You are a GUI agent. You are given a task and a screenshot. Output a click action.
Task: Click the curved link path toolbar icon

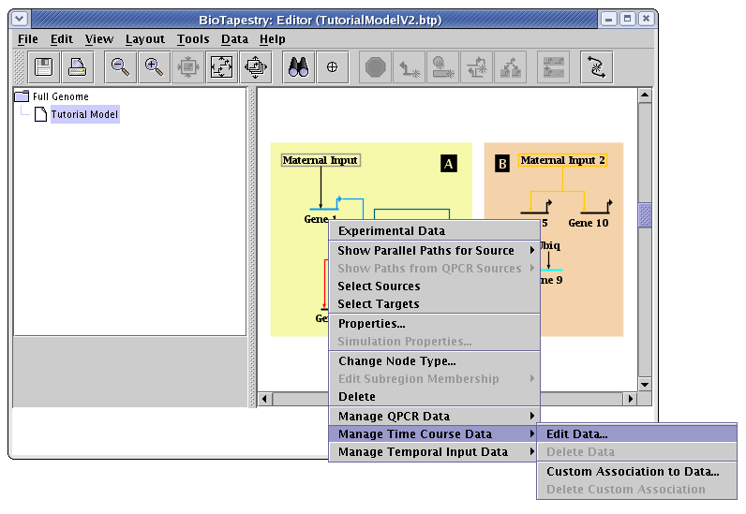[596, 66]
